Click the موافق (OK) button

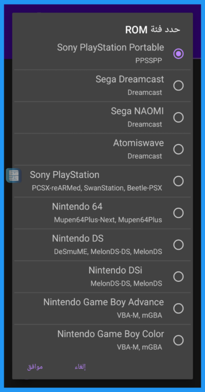[35, 367]
